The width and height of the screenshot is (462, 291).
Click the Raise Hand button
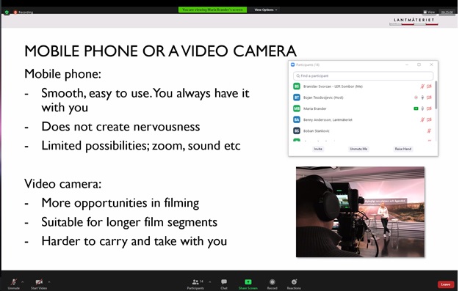point(403,149)
